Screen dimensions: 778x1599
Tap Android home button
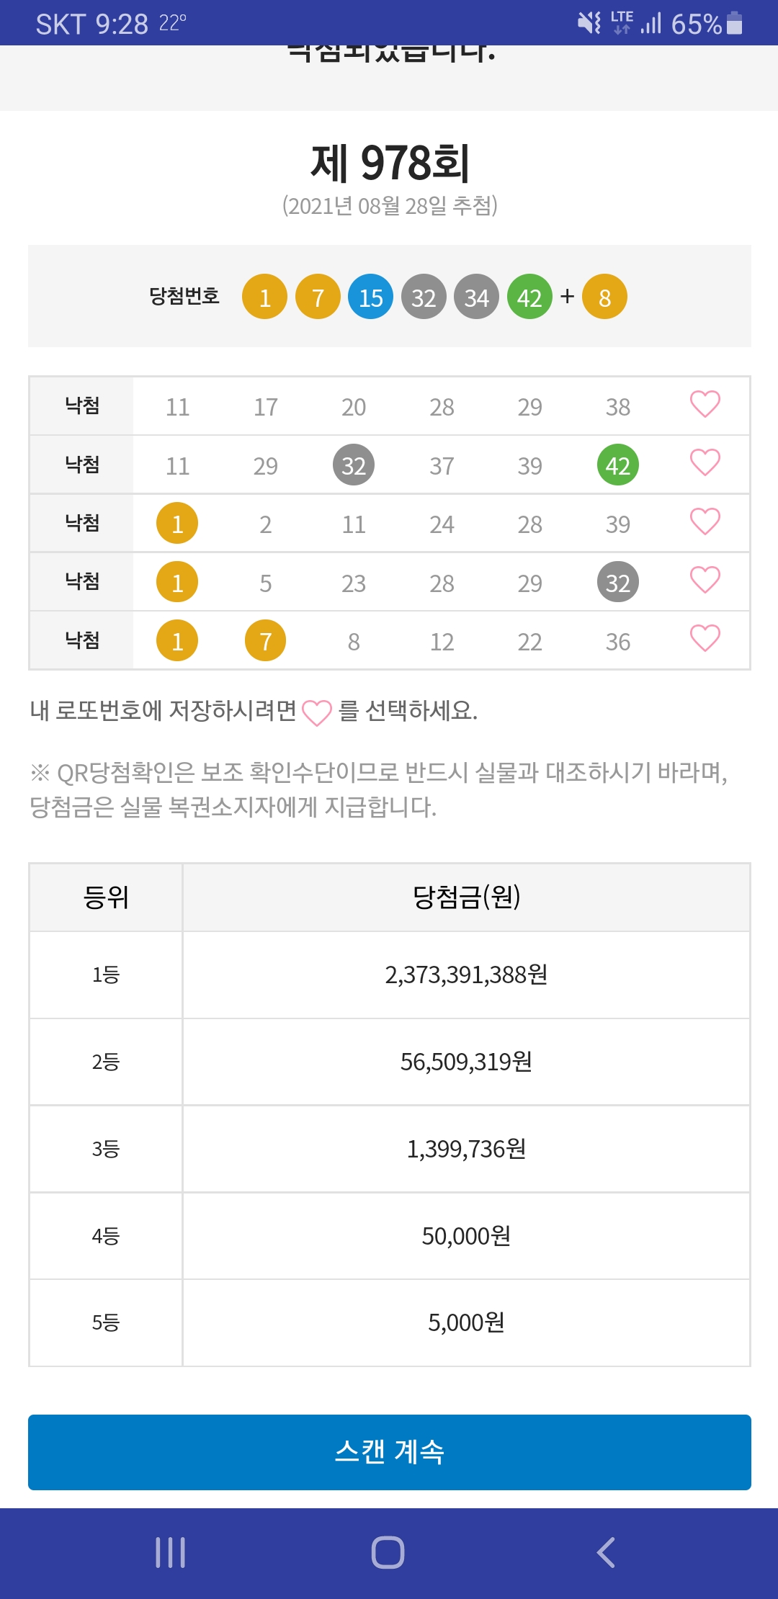click(388, 1552)
